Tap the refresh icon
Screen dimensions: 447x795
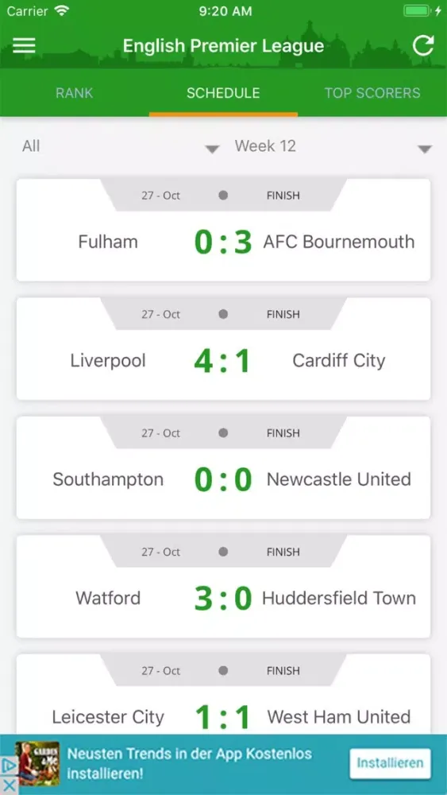pyautogui.click(x=422, y=45)
